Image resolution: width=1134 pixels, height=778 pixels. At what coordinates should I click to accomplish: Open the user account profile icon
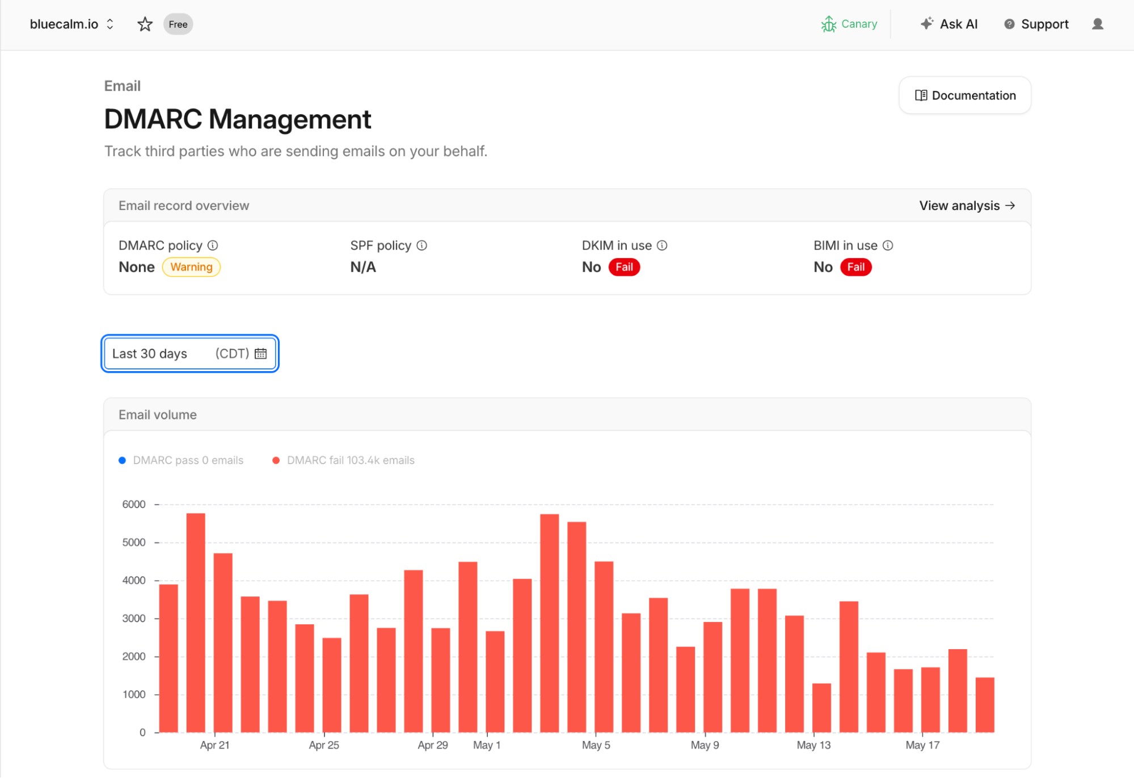click(1098, 24)
